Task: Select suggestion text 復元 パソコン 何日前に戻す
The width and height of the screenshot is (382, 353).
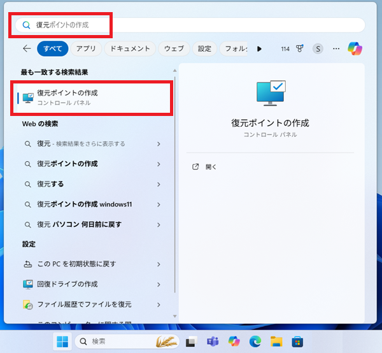Action: pos(79,224)
